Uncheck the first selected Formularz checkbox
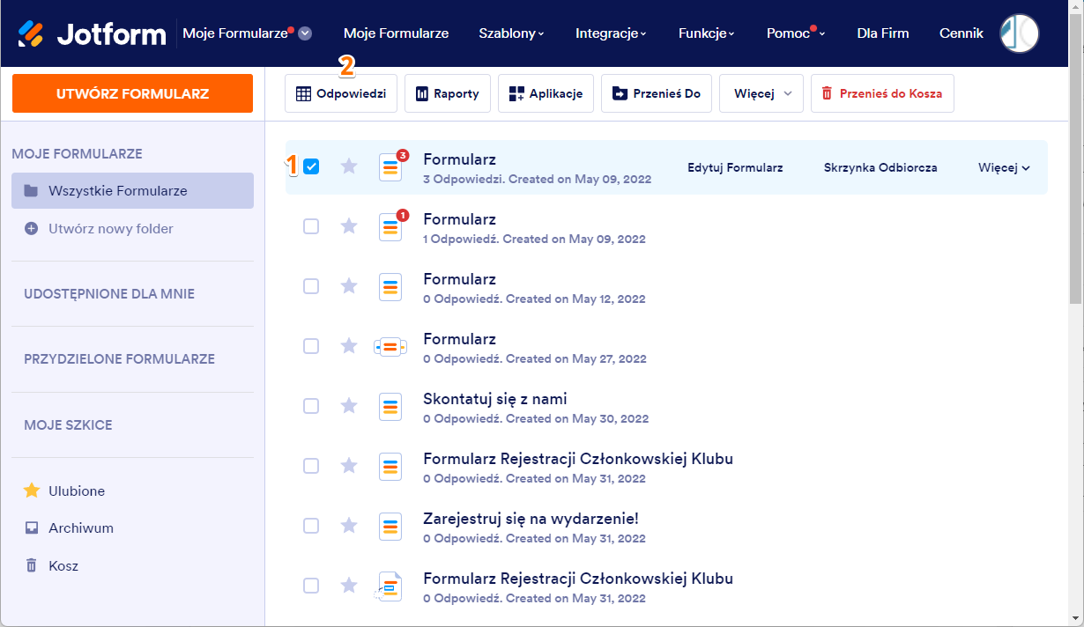 (x=311, y=166)
